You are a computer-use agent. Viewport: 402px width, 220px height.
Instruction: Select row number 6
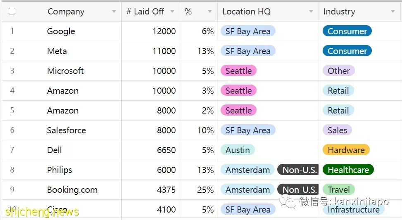[x=12, y=130]
